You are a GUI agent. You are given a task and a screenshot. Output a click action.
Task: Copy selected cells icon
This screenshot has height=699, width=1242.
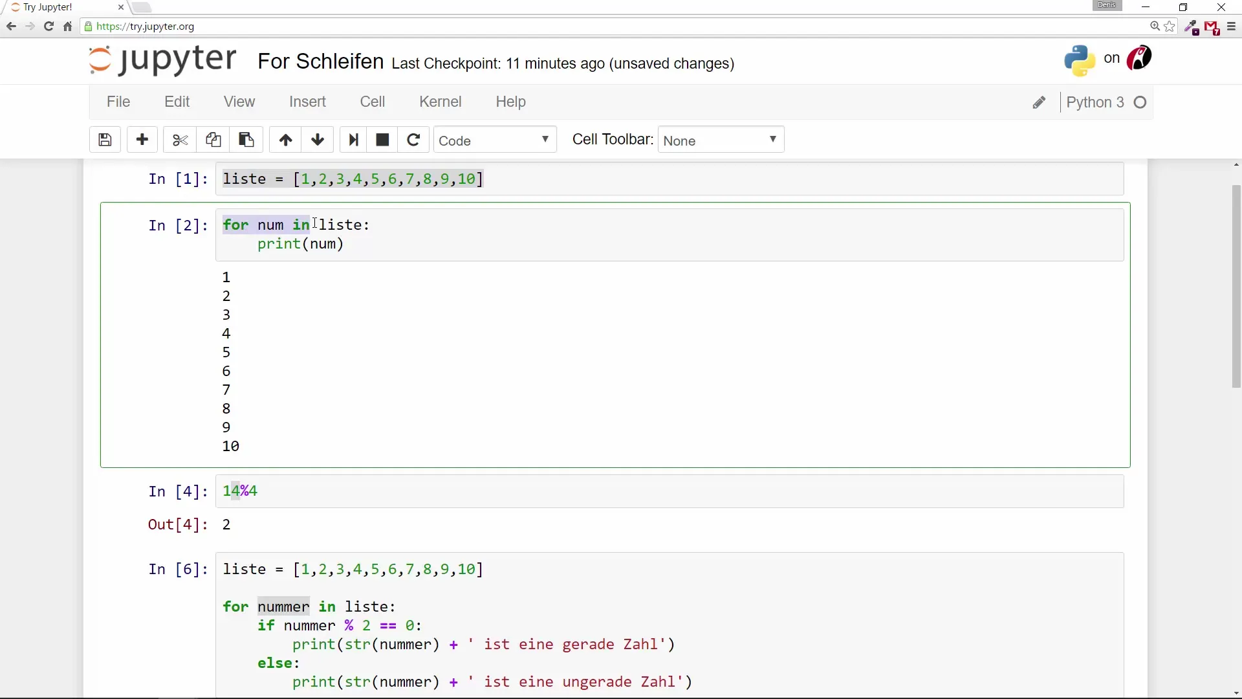click(213, 140)
